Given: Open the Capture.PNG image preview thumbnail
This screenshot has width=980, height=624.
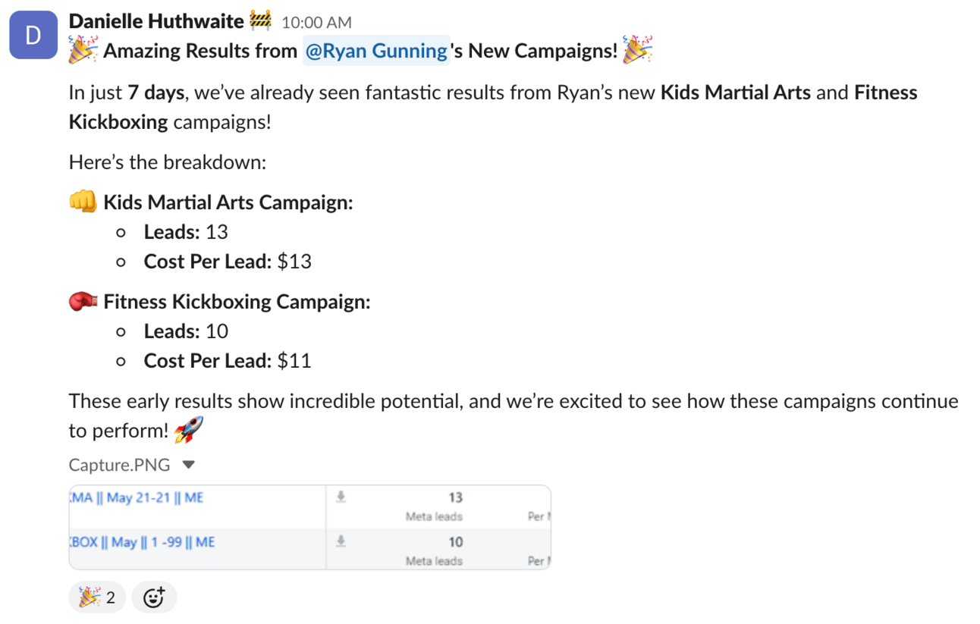Looking at the screenshot, I should [x=309, y=528].
